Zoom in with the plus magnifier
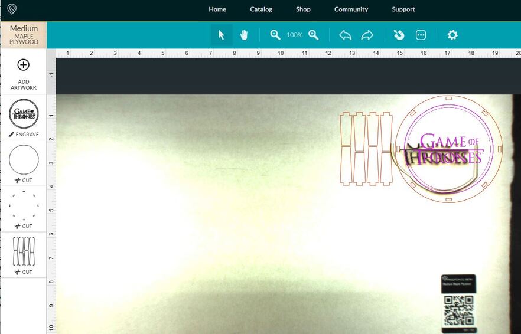The height and width of the screenshot is (334, 521). (x=313, y=35)
